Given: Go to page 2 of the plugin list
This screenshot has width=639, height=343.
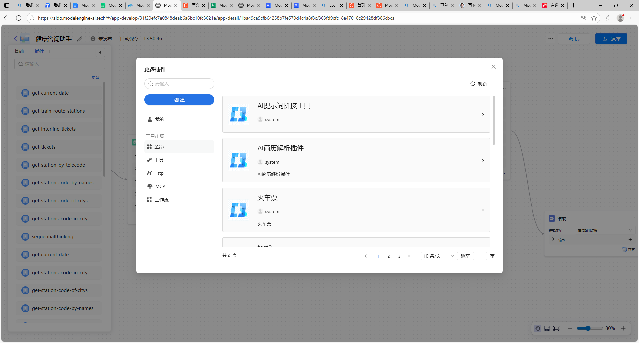Looking at the screenshot, I should [388, 256].
